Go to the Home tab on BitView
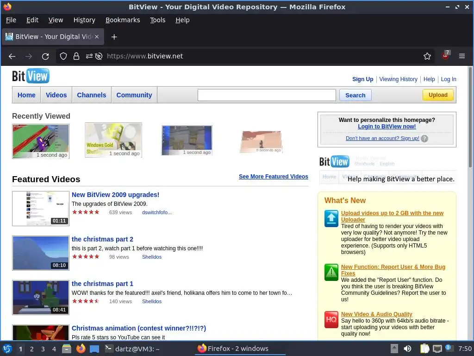The image size is (474, 356). (26, 95)
